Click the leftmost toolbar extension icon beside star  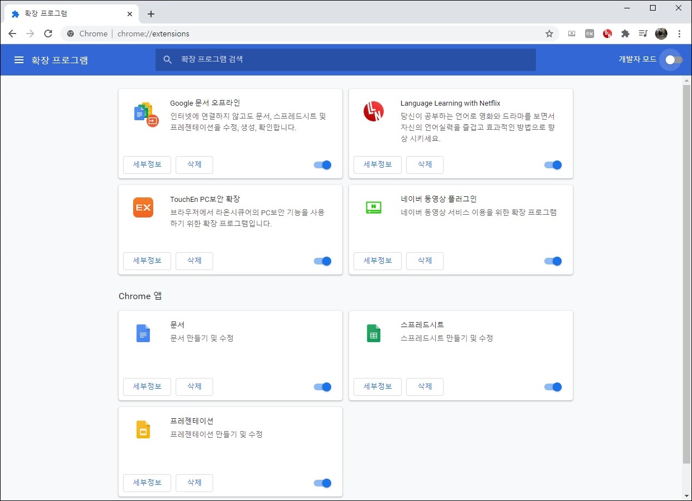(x=572, y=34)
